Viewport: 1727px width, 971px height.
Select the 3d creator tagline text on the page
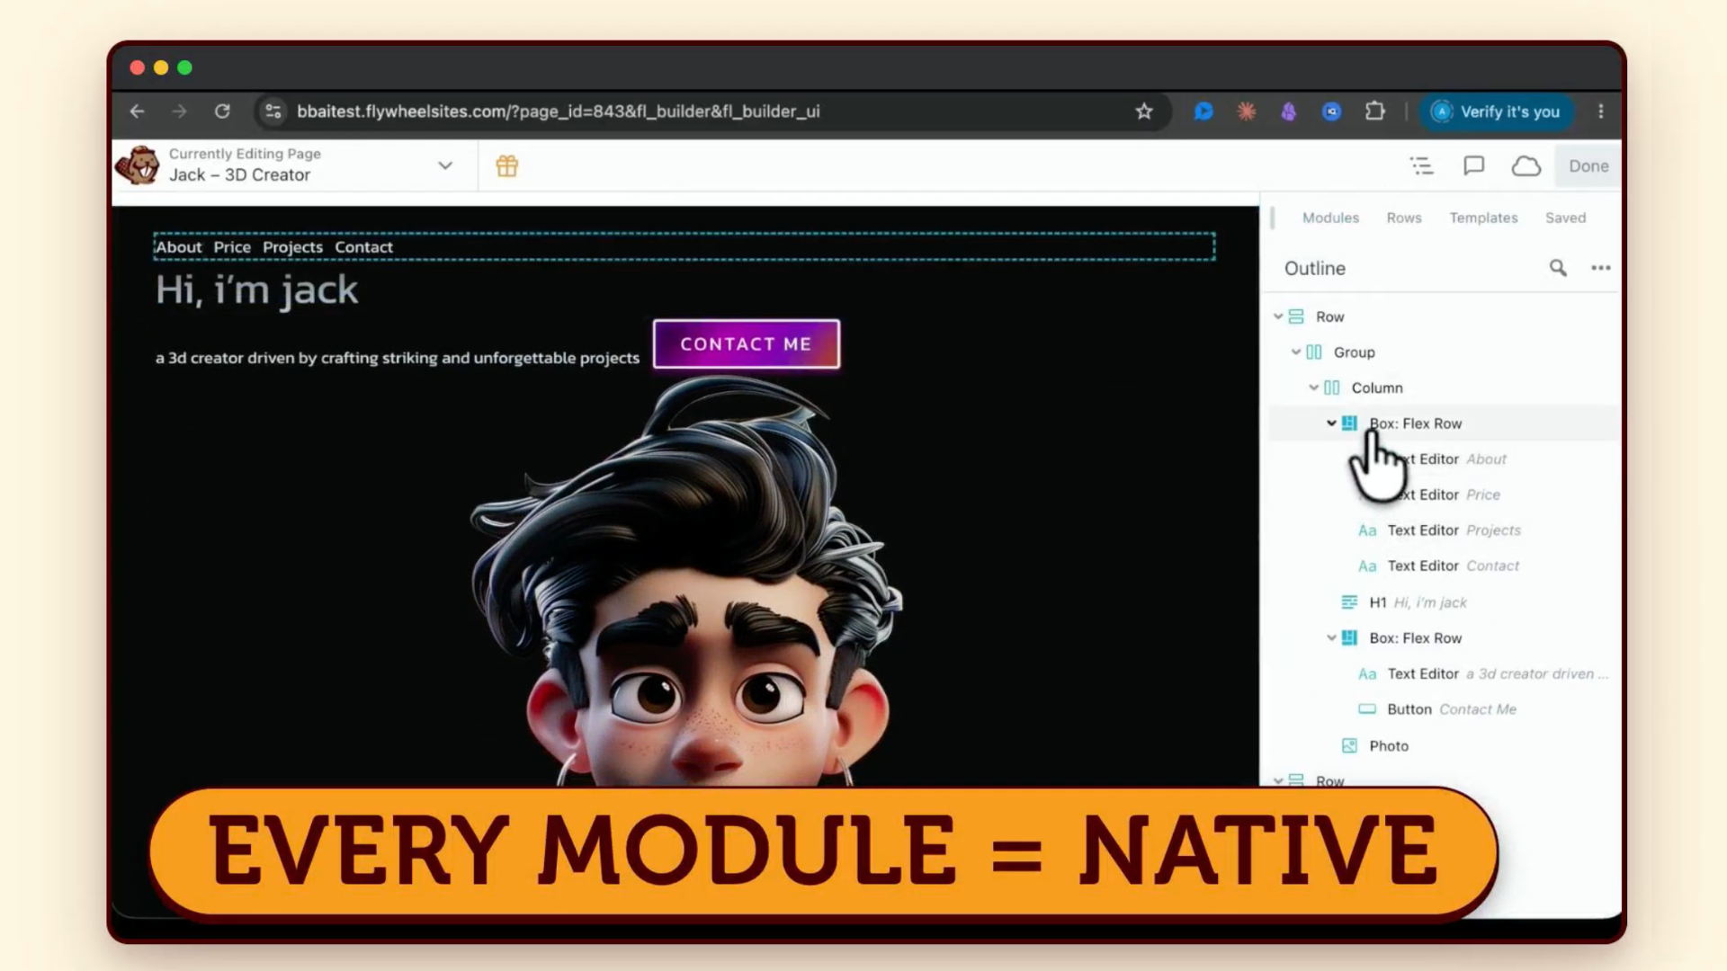coord(398,358)
